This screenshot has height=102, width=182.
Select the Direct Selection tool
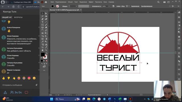(x=46, y=13)
